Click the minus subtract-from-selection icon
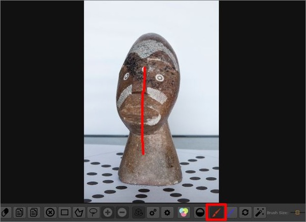Viewport: 306px width, 222px height. [122, 212]
